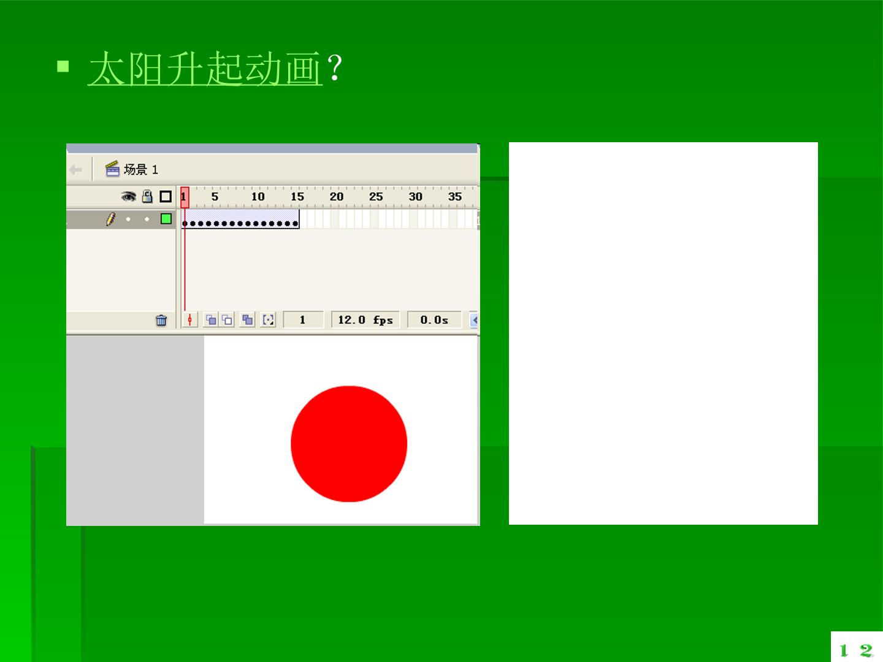Click the 12.0 fps frame rate box
This screenshot has height=662, width=883.
[365, 320]
